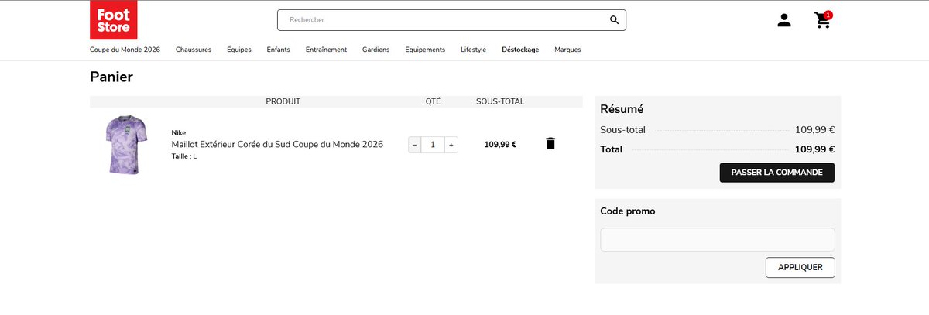The image size is (929, 315).
Task: Open the Équipes menu
Action: coord(239,50)
